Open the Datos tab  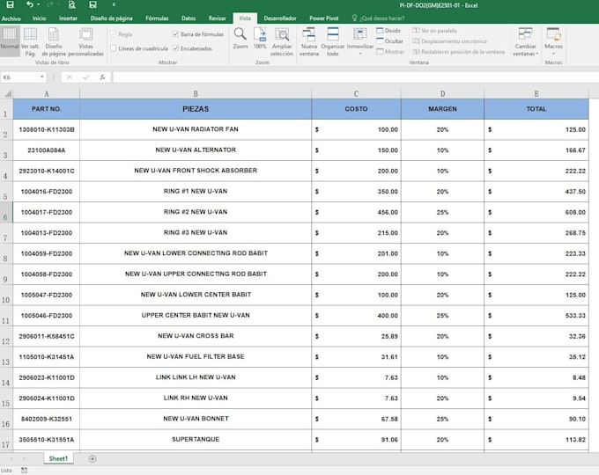[189, 18]
